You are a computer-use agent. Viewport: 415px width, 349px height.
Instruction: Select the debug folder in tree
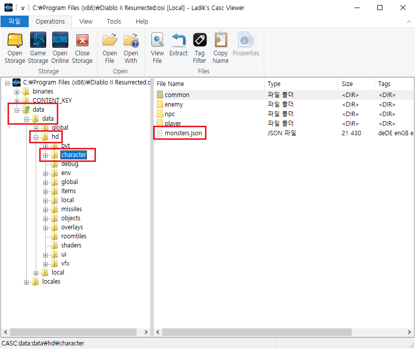point(70,164)
